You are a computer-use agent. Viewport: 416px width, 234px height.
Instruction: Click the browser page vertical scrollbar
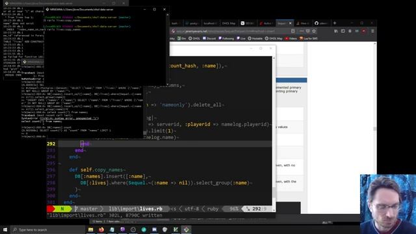[374, 127]
